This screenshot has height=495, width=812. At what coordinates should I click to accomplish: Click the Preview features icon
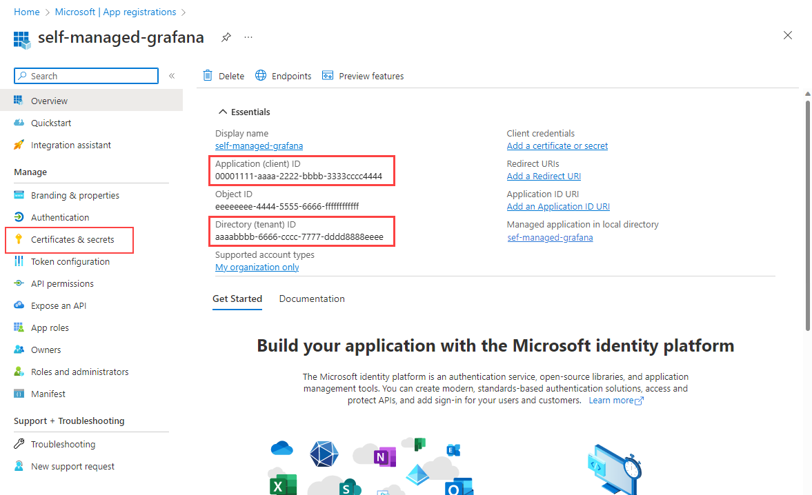pyautogui.click(x=327, y=76)
